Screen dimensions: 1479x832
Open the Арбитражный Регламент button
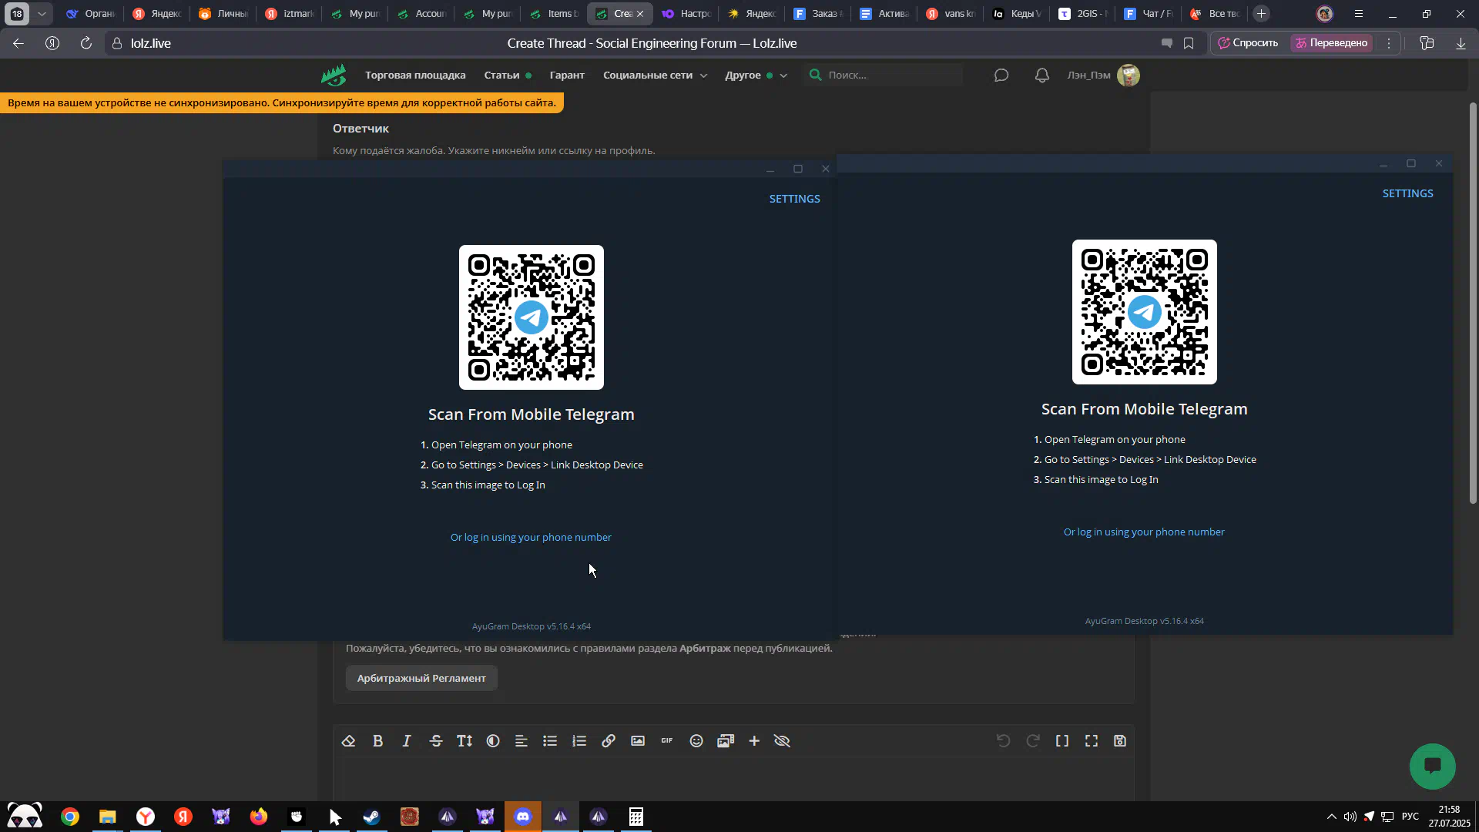point(421,678)
